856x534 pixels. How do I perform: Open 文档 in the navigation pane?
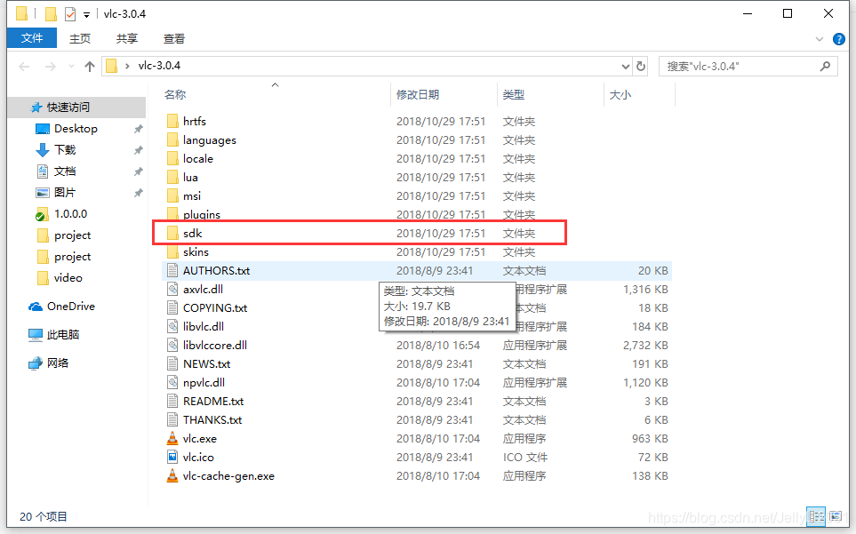point(64,171)
